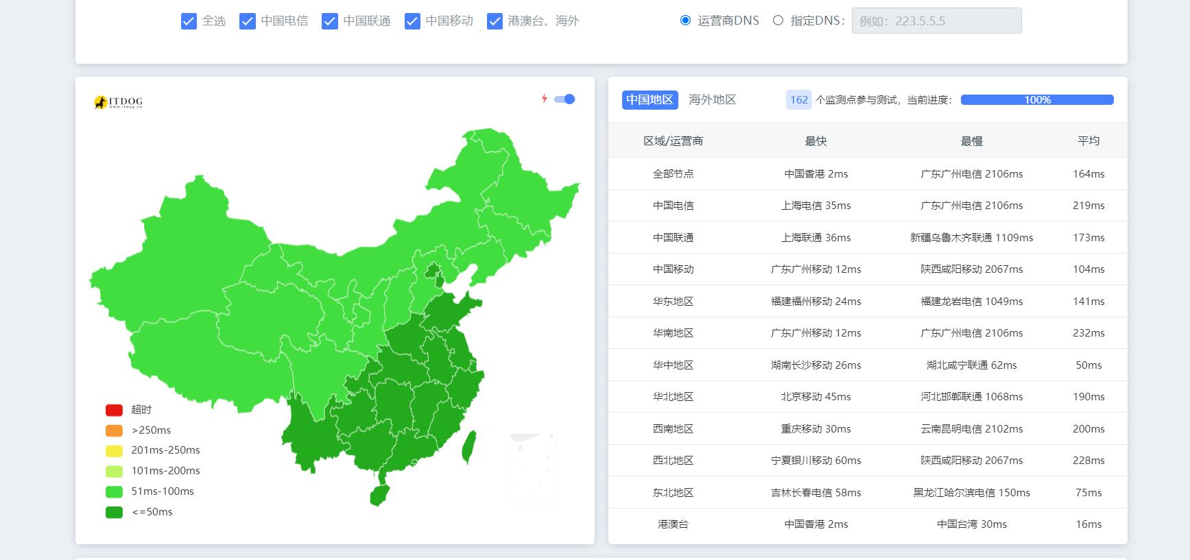Click the 16ms average for 港澳台
Viewport: 1190px width, 560px height.
(1088, 524)
